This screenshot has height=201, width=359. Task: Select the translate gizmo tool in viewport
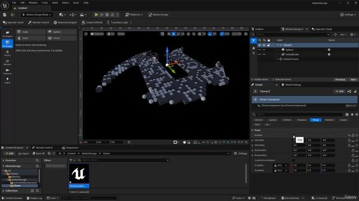pos(173,33)
